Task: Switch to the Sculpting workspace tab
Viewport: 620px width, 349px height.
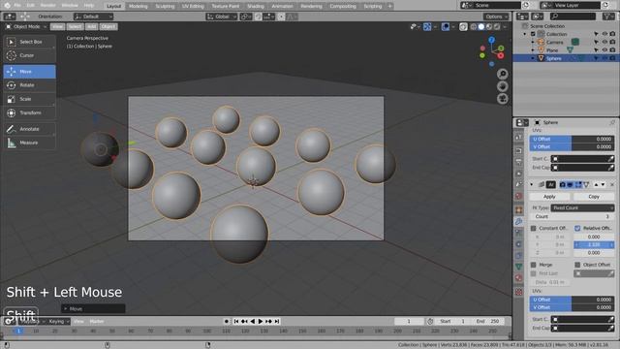Action: pyautogui.click(x=165, y=6)
